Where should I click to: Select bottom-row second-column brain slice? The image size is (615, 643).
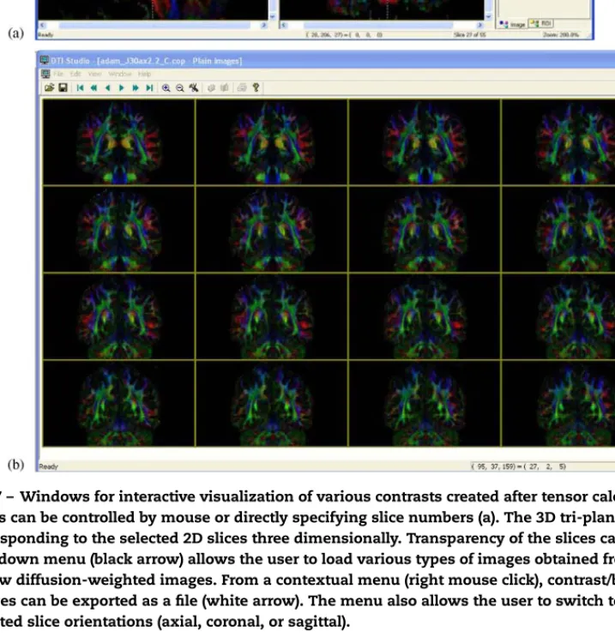[272, 404]
